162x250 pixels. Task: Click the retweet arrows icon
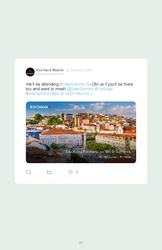(49, 172)
